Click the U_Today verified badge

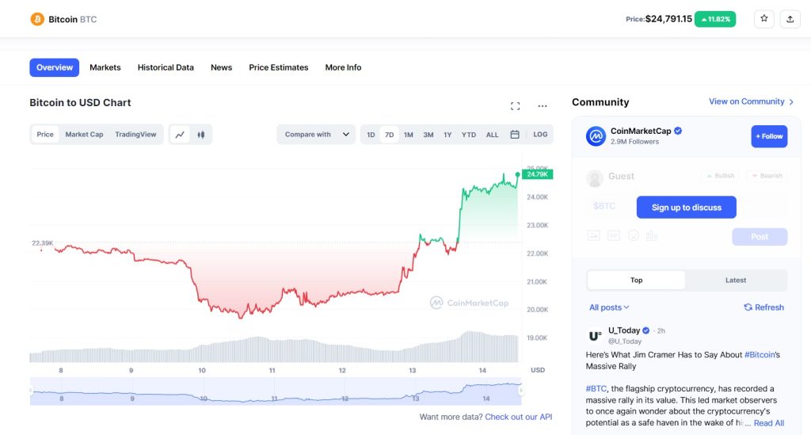(x=645, y=330)
